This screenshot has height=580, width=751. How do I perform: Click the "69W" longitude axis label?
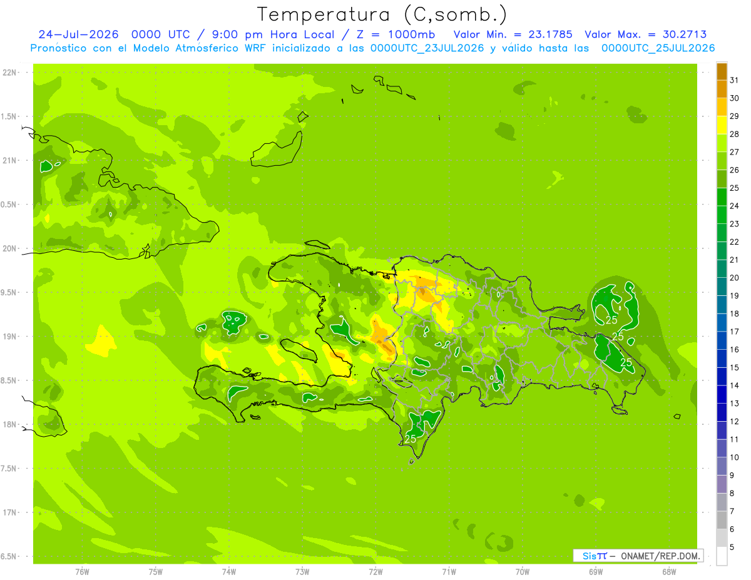595,571
